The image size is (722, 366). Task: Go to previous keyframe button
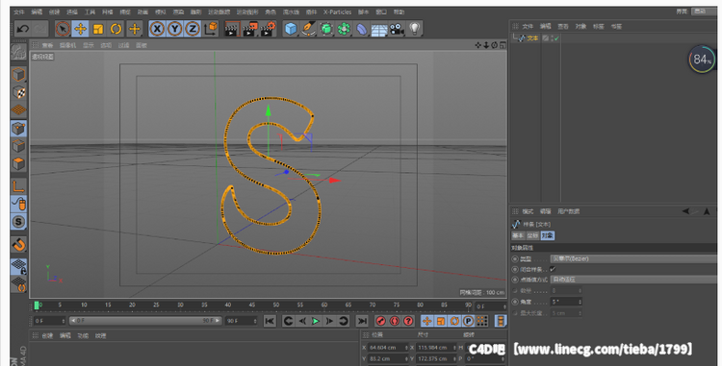coord(288,321)
